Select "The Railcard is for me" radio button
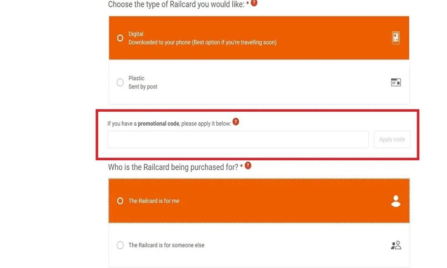This screenshot has height=268, width=447. click(x=120, y=200)
